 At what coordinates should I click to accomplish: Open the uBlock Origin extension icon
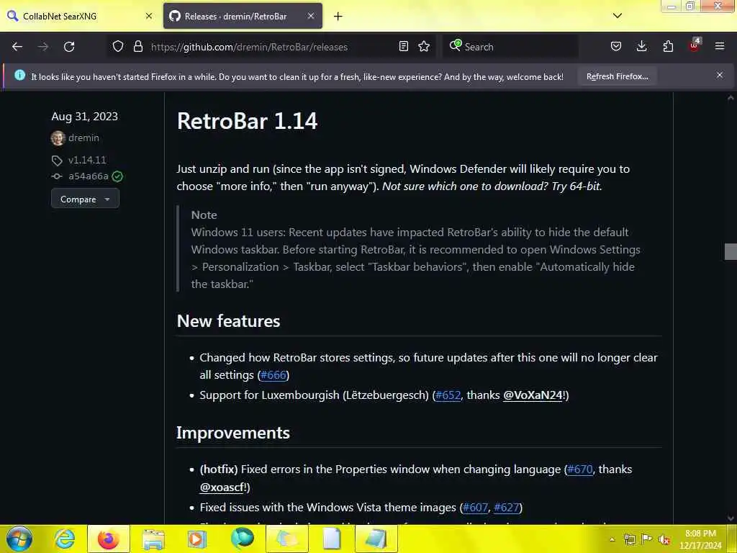695,45
